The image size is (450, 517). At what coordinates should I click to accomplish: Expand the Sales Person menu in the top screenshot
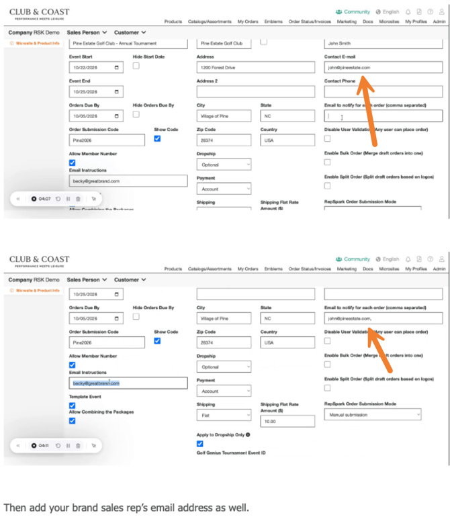[87, 32]
